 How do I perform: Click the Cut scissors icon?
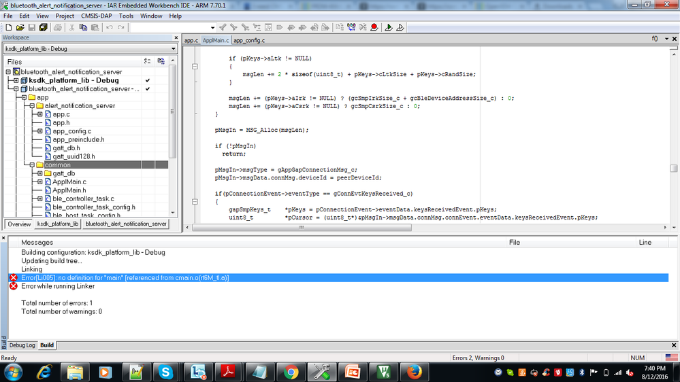[72, 27]
